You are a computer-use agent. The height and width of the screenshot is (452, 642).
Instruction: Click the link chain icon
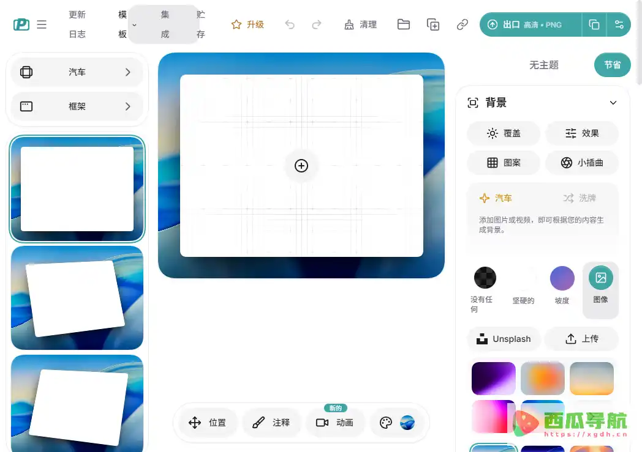[x=463, y=24]
